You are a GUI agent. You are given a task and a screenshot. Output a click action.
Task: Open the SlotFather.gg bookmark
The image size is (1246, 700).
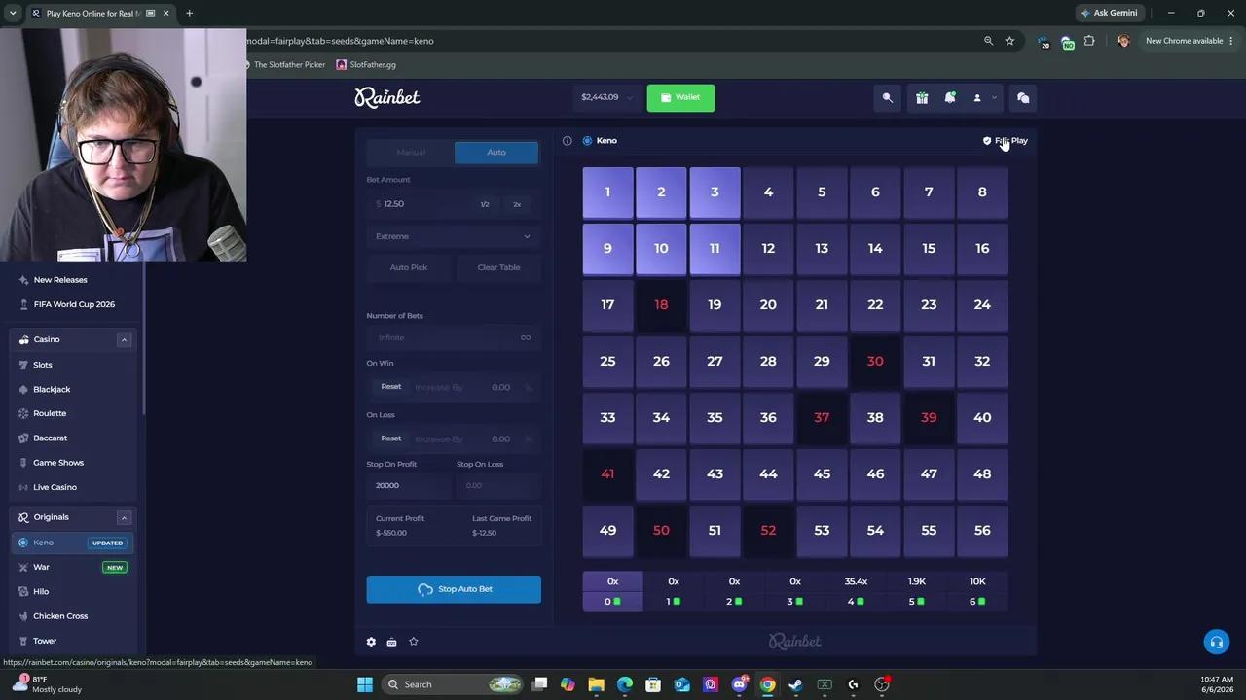pyautogui.click(x=366, y=65)
